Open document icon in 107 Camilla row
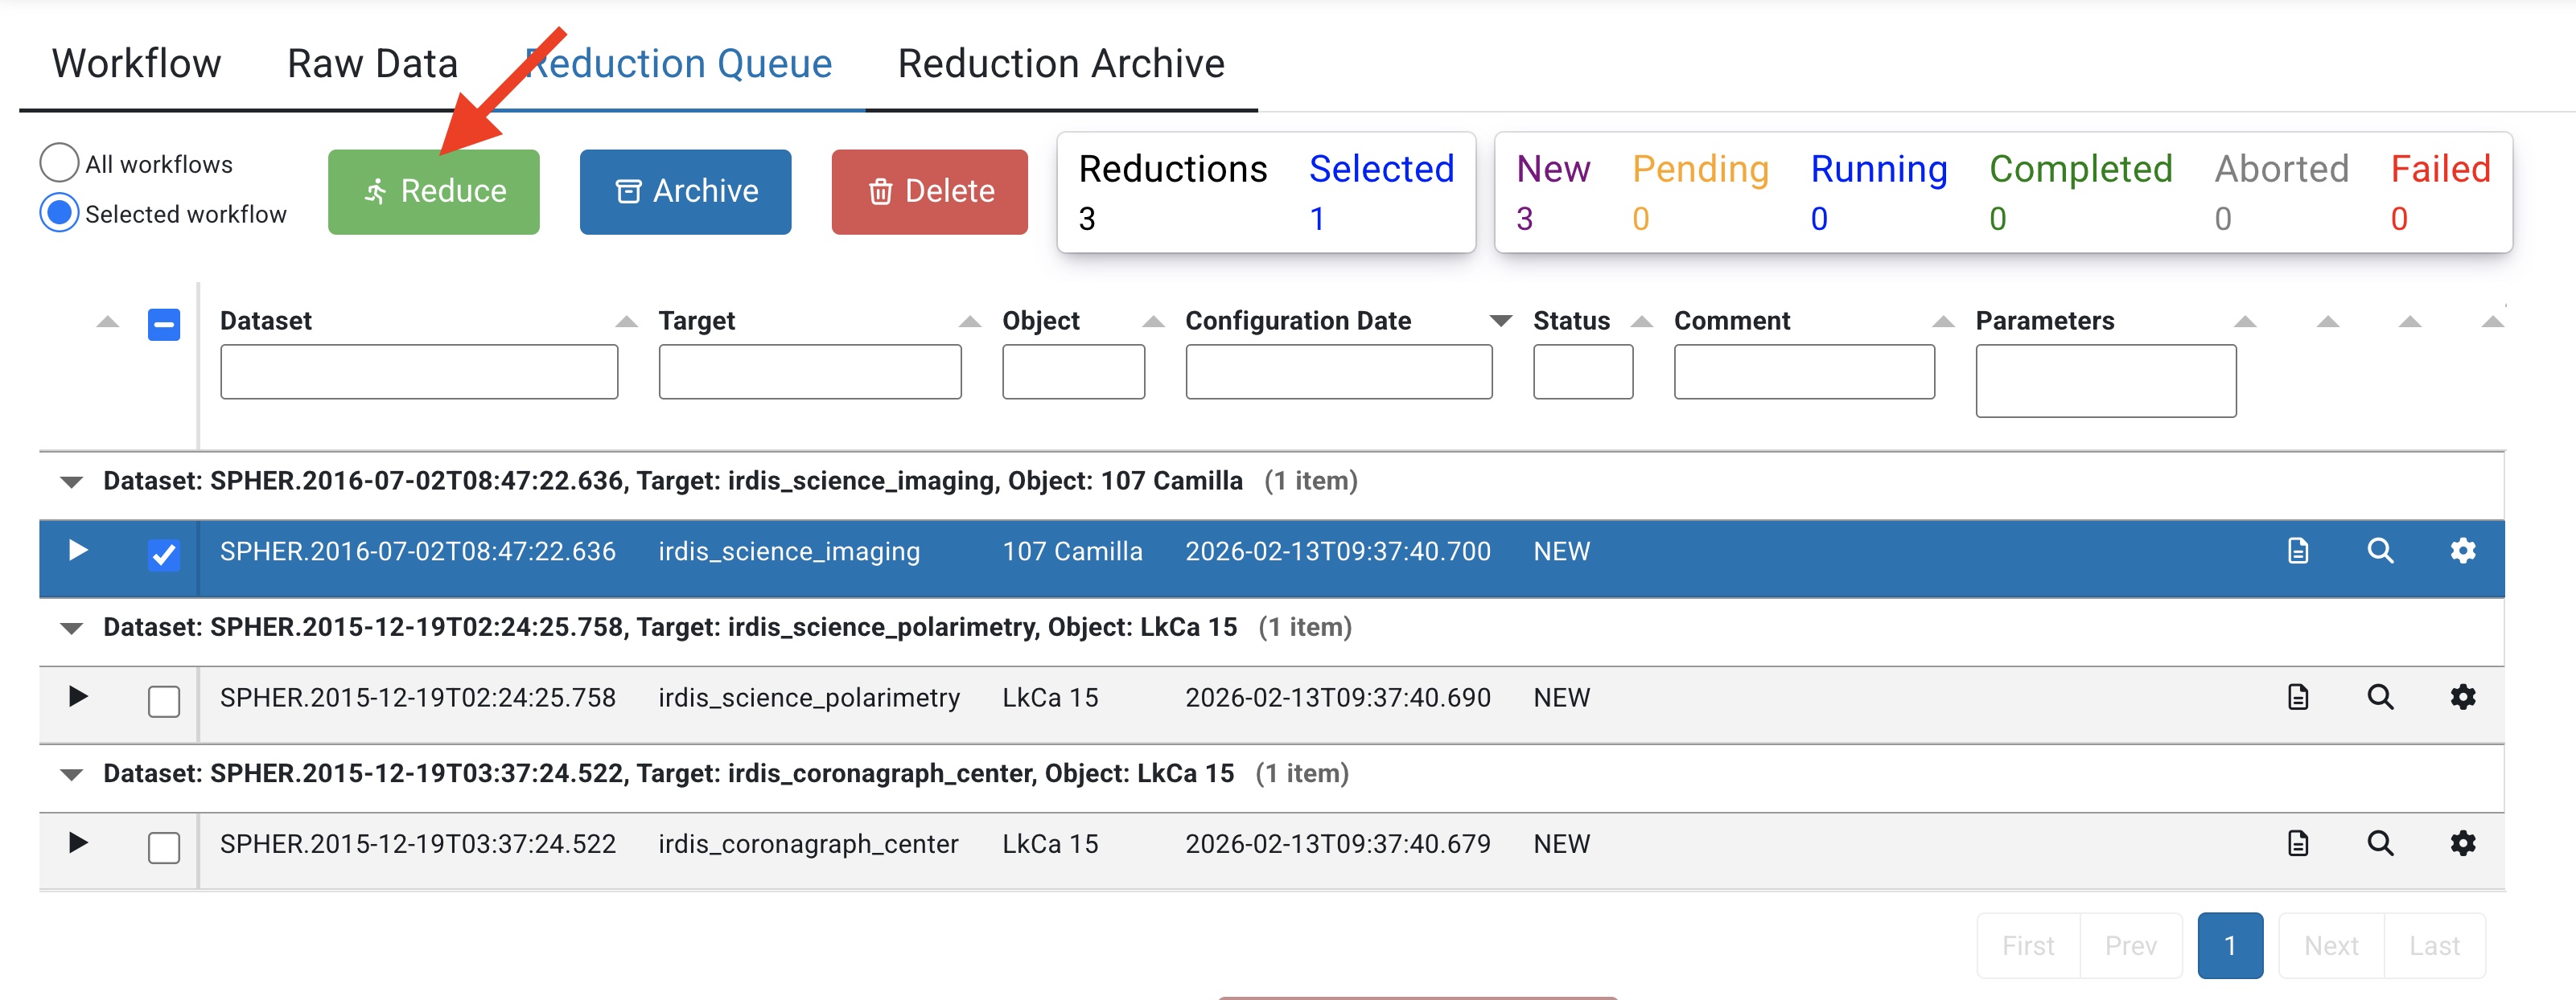Screen dimensions: 2576x1000 [x=2298, y=551]
